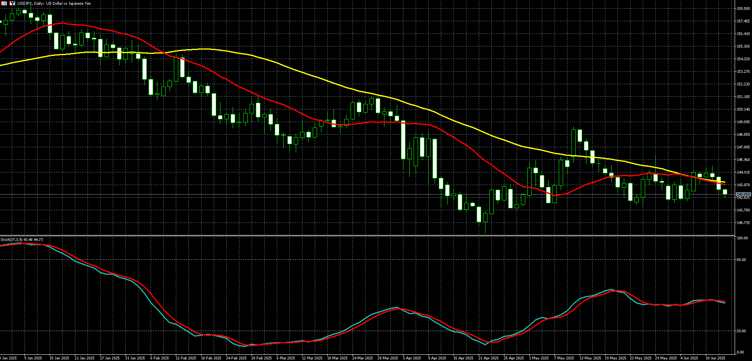This screenshot has height=361, width=752.
Task: Click the 154.320 price scale label
Action: click(x=743, y=59)
